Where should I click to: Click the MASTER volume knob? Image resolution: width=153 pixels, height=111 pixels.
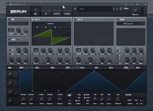[x=135, y=10]
